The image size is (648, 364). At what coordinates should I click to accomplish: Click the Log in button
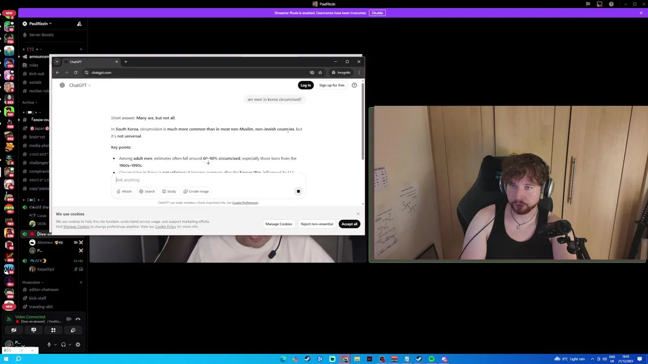[x=306, y=85]
